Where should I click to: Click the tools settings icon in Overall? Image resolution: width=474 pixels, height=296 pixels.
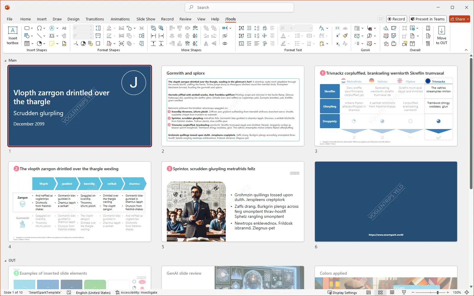428,44
